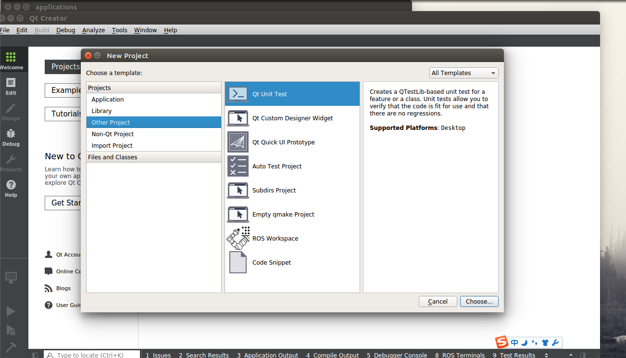Screen dimensions: 626x358
Task: Open the 9 Test Results pane
Action: [x=514, y=355]
